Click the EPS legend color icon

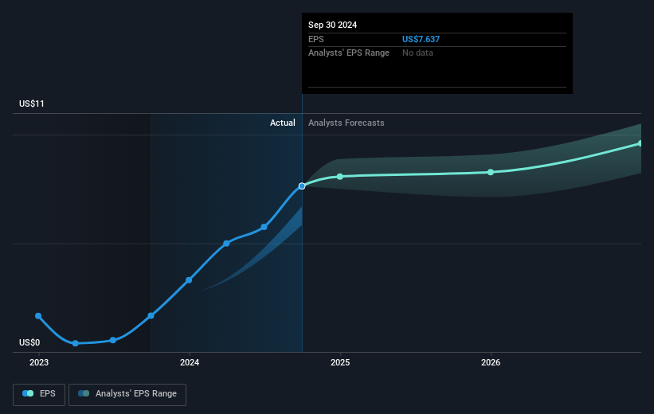tap(28, 393)
